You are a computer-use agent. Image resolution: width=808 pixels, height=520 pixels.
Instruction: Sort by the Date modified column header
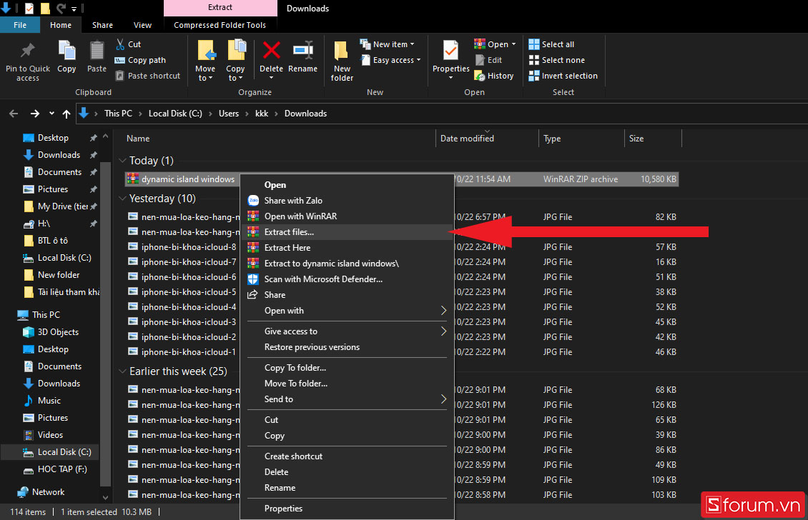point(467,139)
